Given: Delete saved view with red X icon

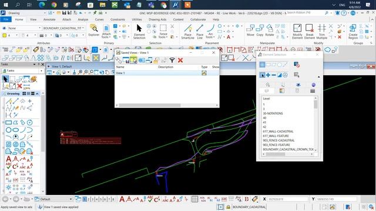Looking at the screenshot, I should pyautogui.click(x=180, y=60).
